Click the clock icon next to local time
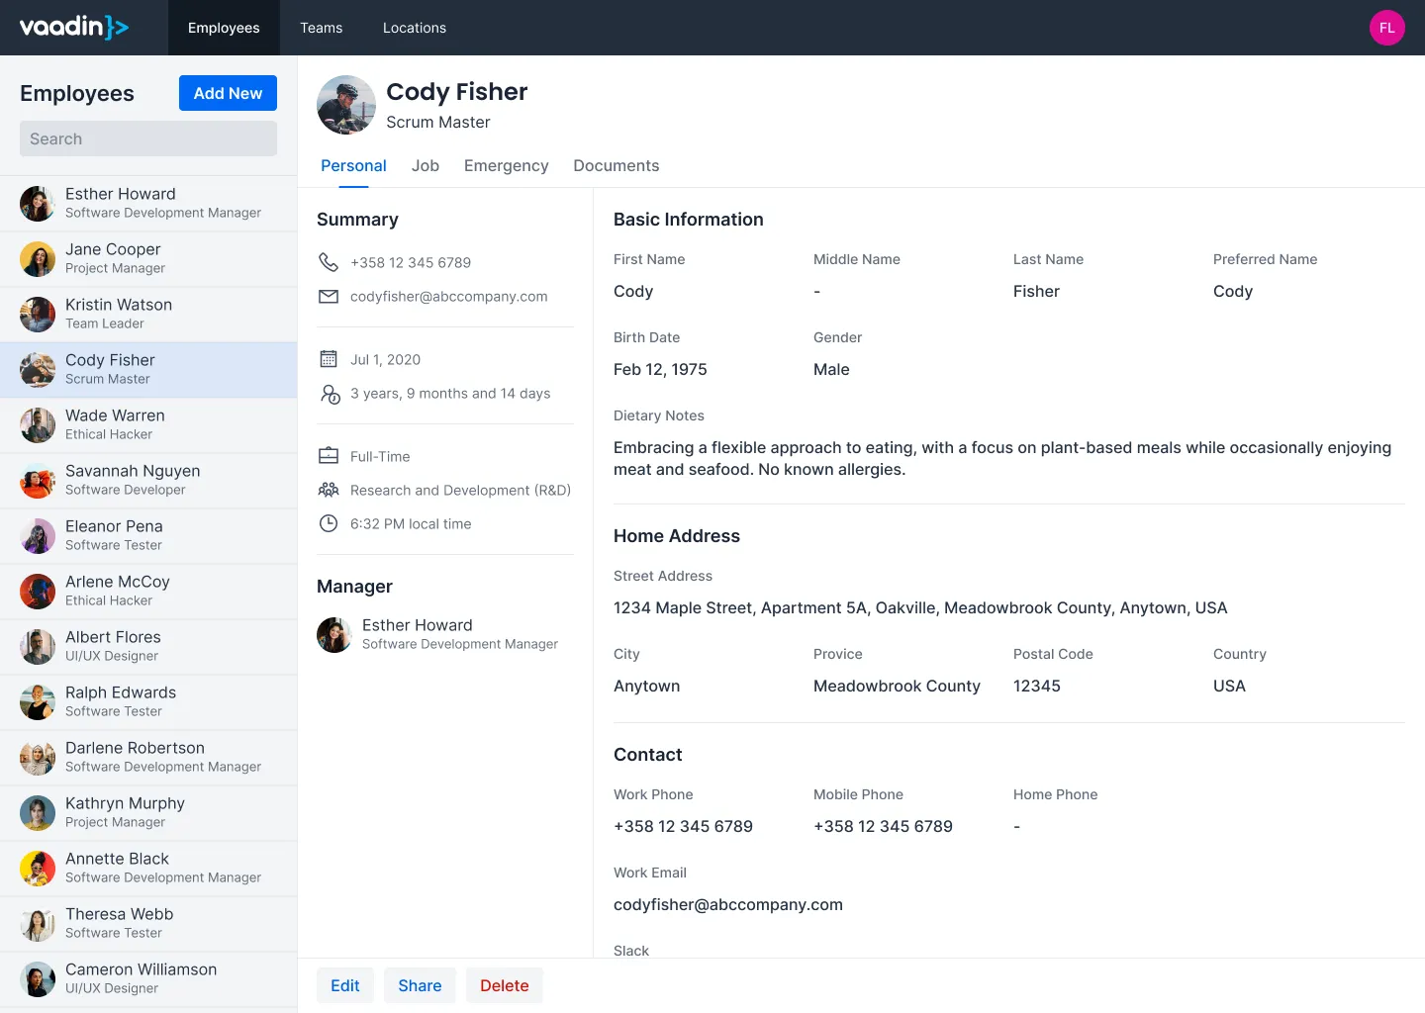 [x=329, y=522]
